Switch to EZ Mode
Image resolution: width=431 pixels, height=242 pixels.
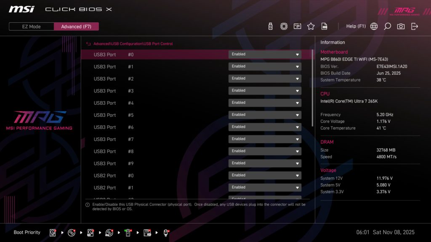tap(31, 26)
